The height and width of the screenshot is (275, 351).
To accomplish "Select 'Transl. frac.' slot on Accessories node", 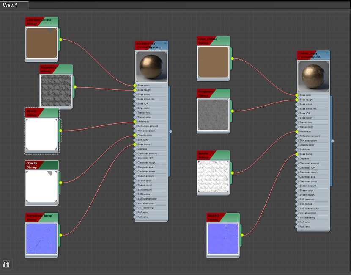I will 151,113.
